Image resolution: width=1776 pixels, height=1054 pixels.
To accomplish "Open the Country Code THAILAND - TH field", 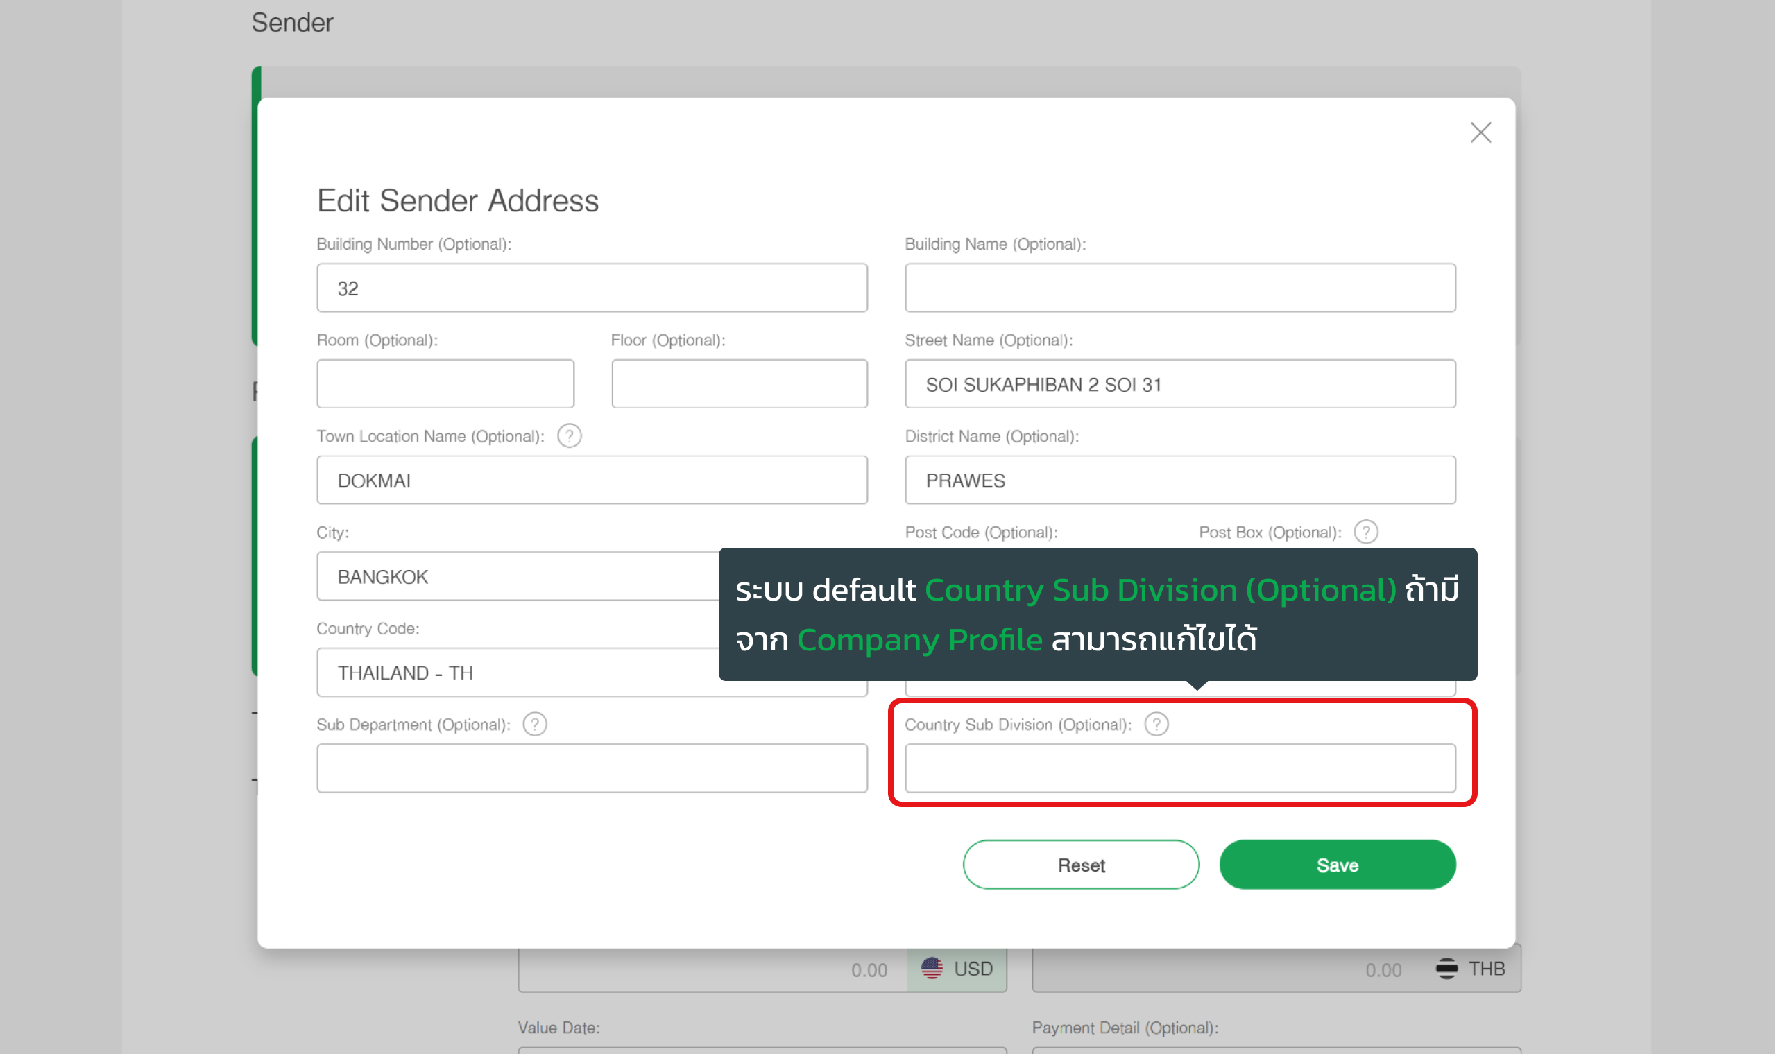I will click(518, 672).
